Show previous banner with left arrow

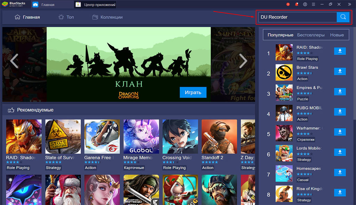click(x=14, y=61)
